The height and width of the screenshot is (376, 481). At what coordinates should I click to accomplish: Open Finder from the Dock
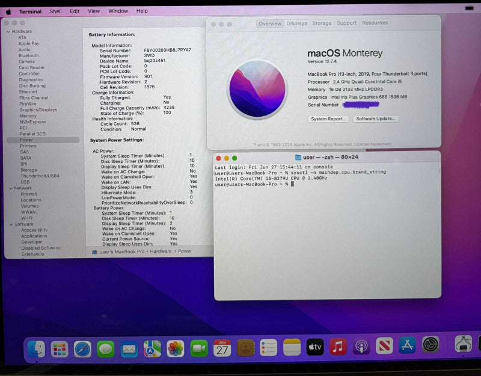[36, 349]
